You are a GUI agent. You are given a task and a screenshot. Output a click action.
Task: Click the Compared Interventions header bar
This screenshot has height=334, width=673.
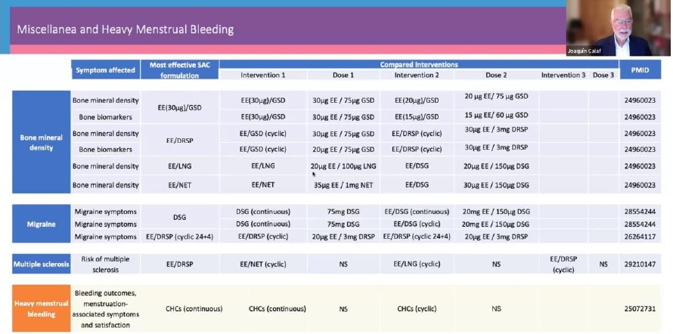pos(419,65)
